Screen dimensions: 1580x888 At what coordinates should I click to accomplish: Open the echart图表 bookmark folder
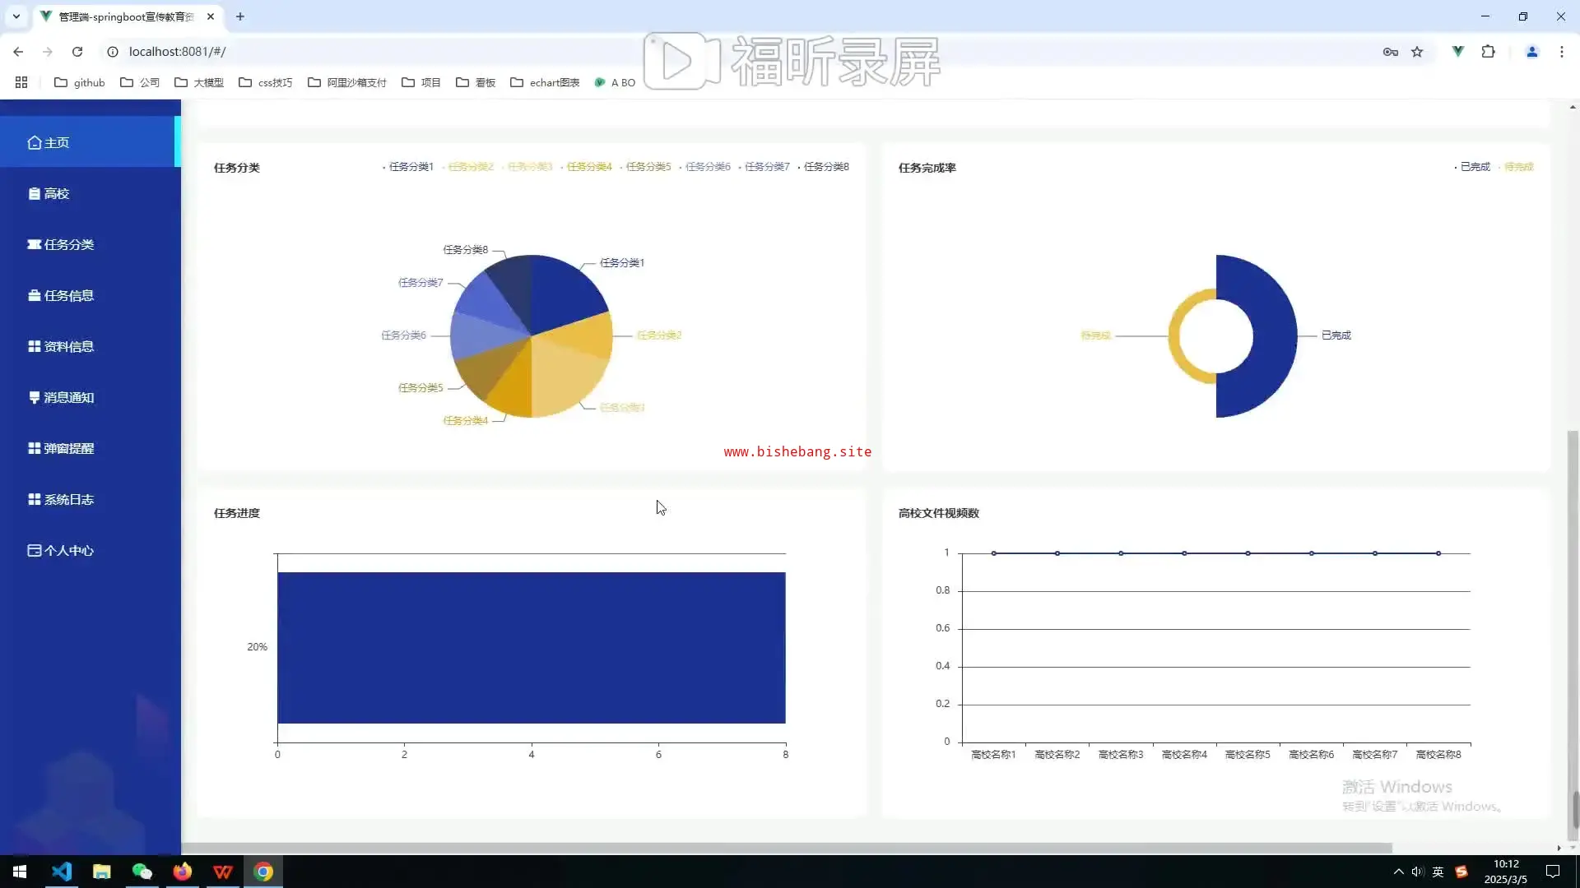point(545,82)
